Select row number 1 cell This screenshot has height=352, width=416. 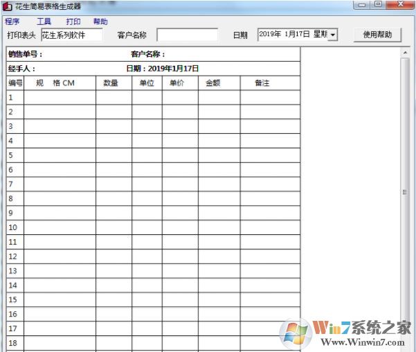click(15, 98)
